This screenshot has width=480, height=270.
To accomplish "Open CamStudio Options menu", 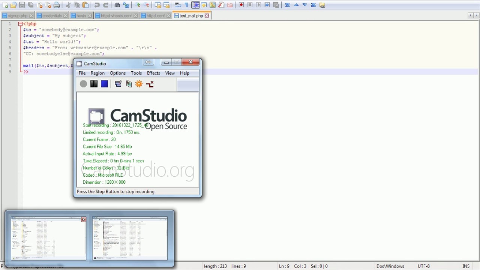I will point(118,73).
